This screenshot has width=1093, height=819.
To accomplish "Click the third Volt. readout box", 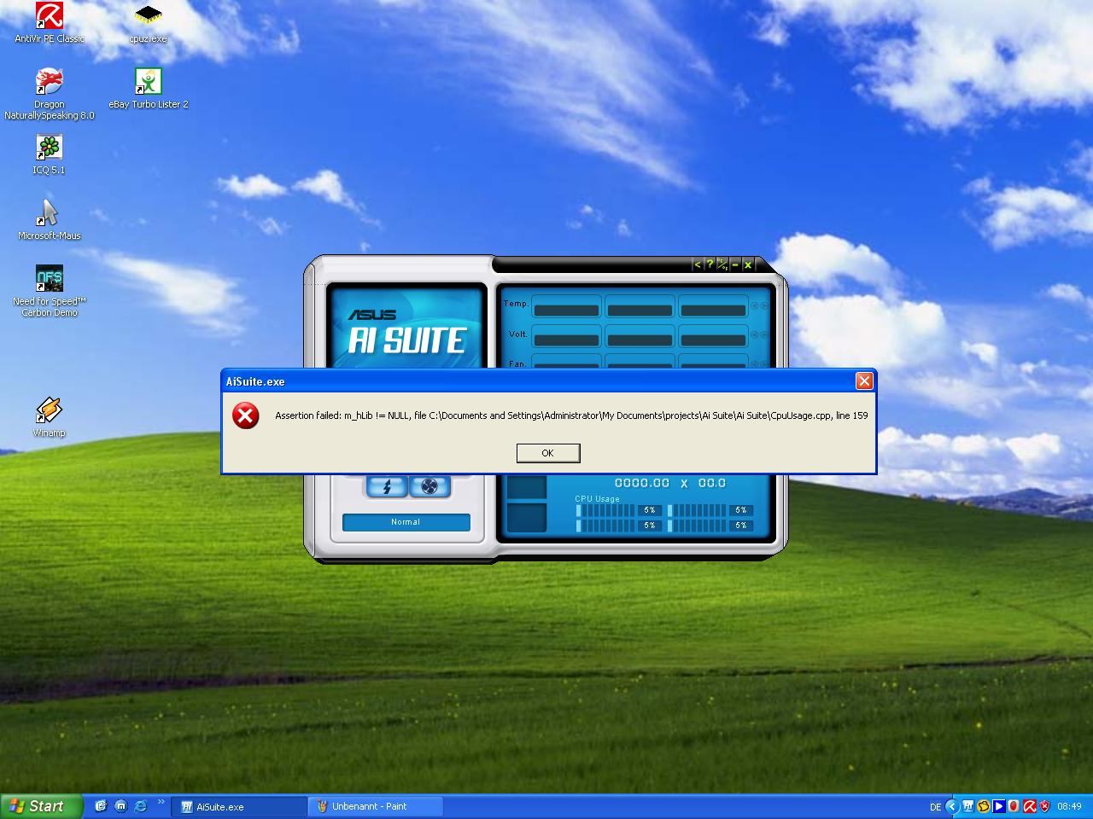I will [713, 338].
